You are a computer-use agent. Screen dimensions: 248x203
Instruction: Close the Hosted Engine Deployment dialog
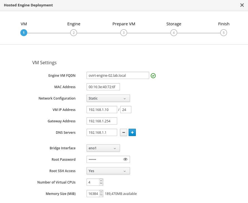pyautogui.click(x=242, y=5)
